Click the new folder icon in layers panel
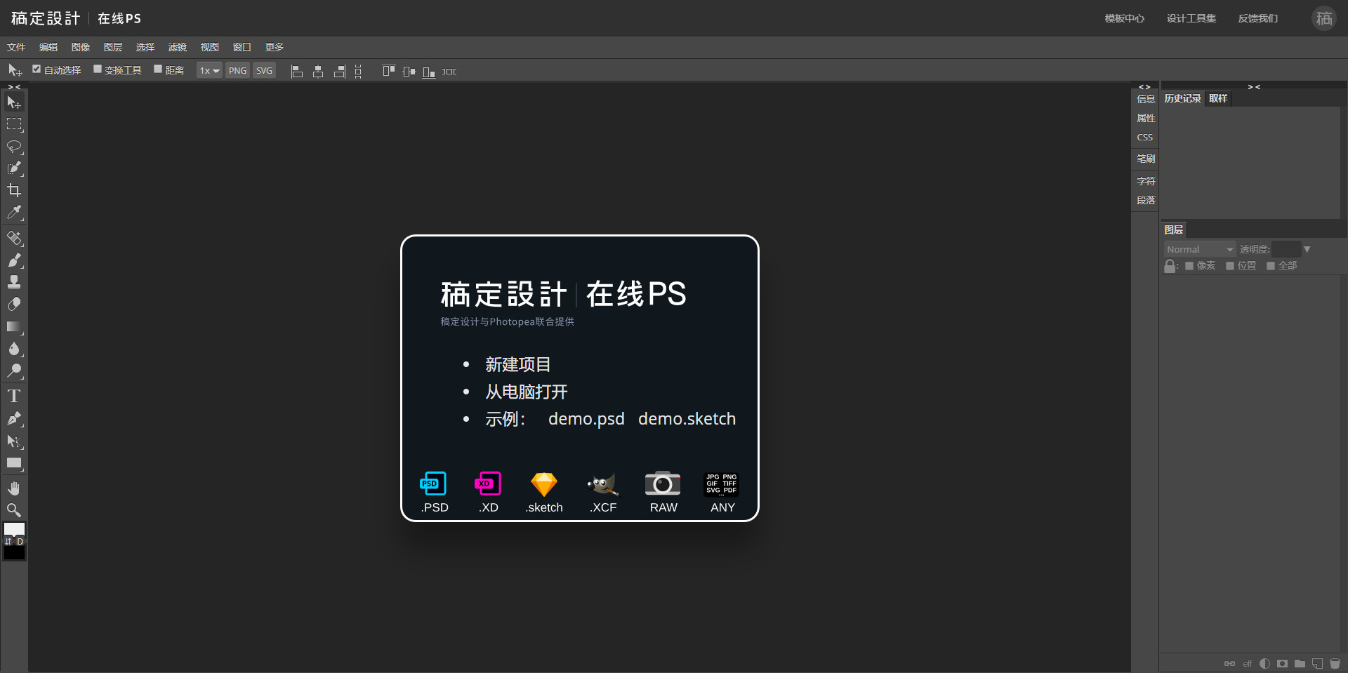The height and width of the screenshot is (673, 1348). point(1300,664)
